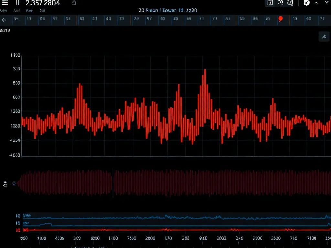Click the 7600 x-axis label
Image resolution: width=331 pixels, height=248 pixels.
[x=132, y=238]
